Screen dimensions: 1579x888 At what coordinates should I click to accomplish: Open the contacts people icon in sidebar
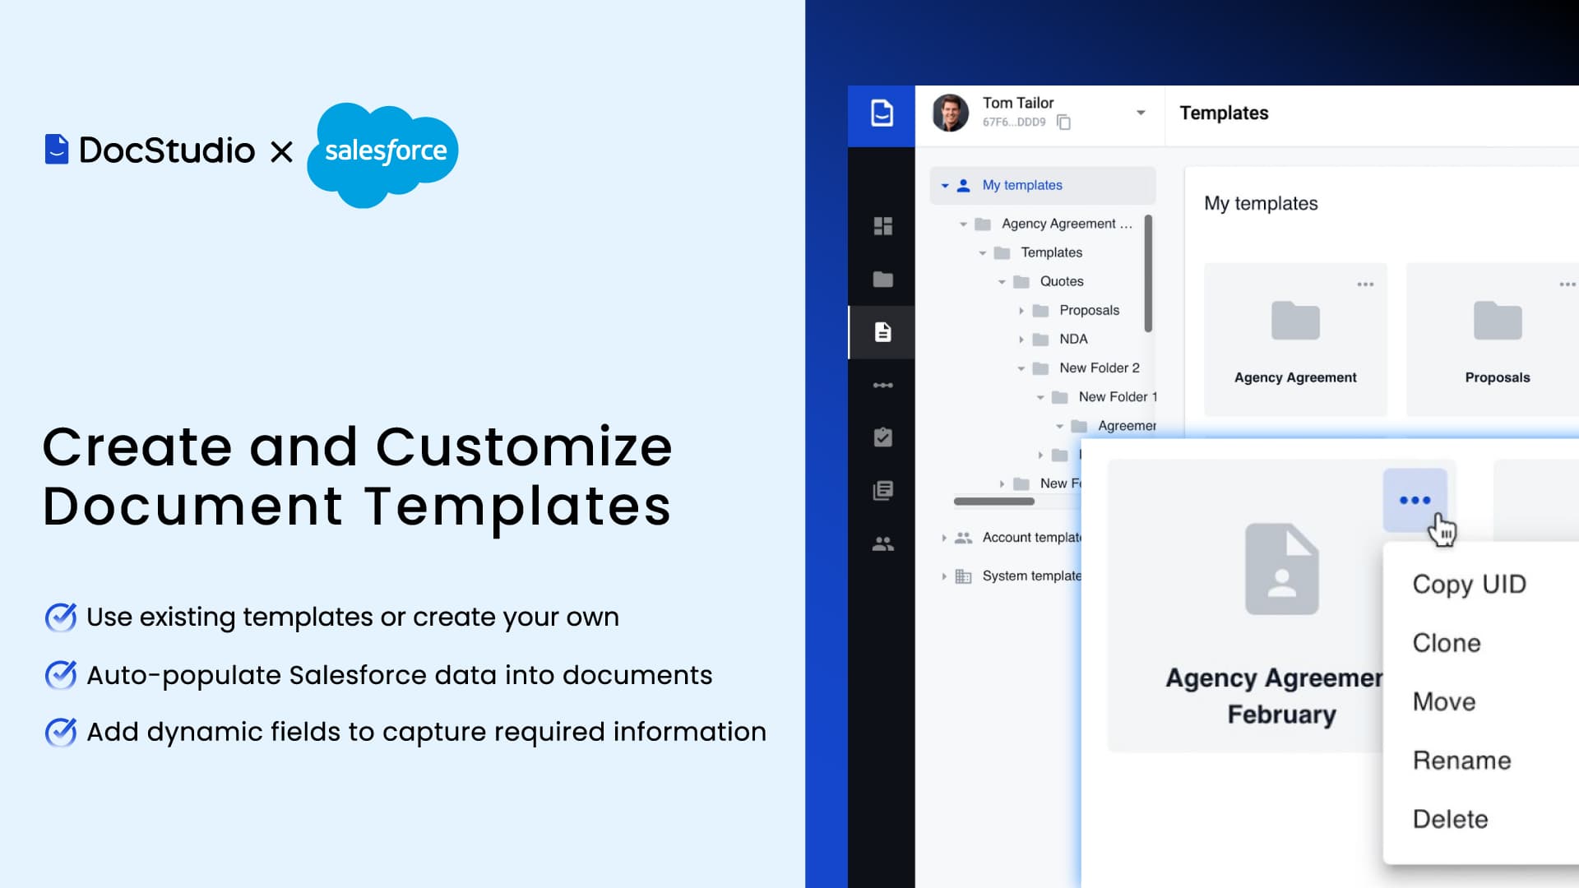tap(882, 543)
